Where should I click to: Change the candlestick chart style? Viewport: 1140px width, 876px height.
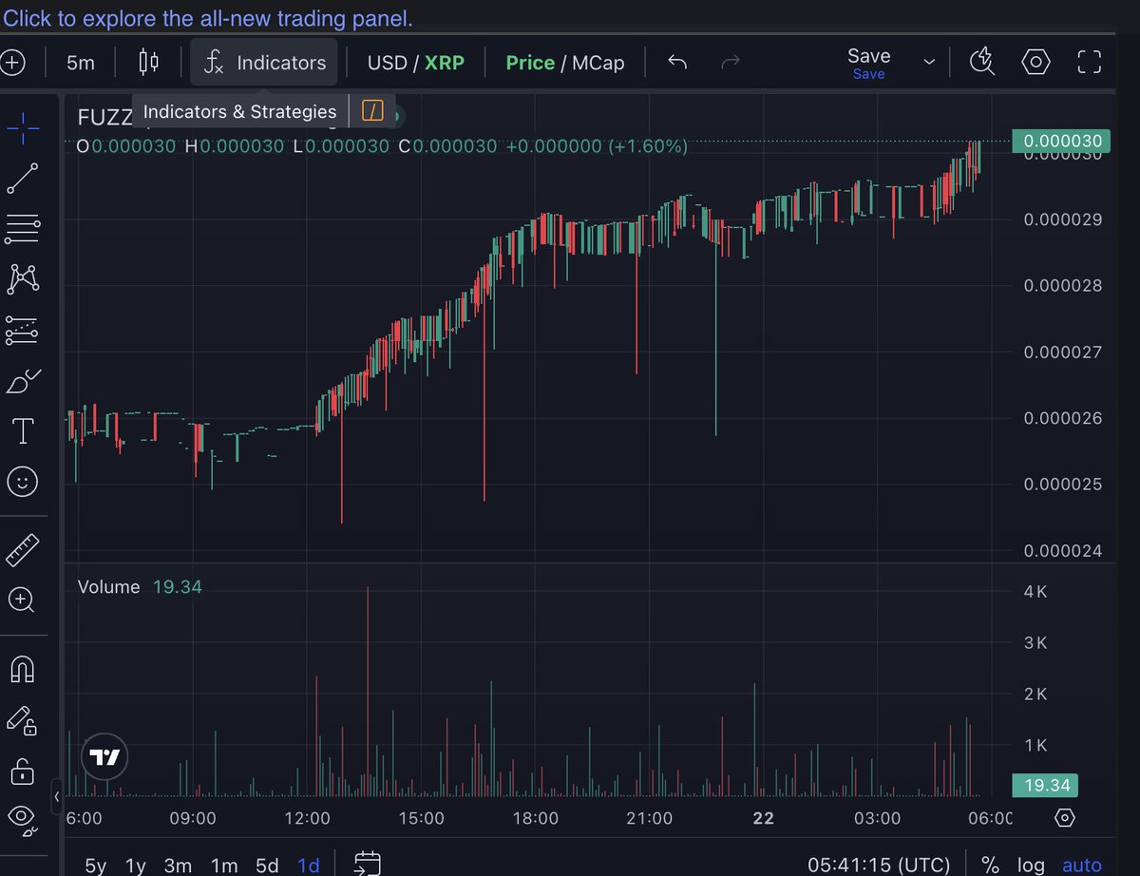pyautogui.click(x=149, y=63)
